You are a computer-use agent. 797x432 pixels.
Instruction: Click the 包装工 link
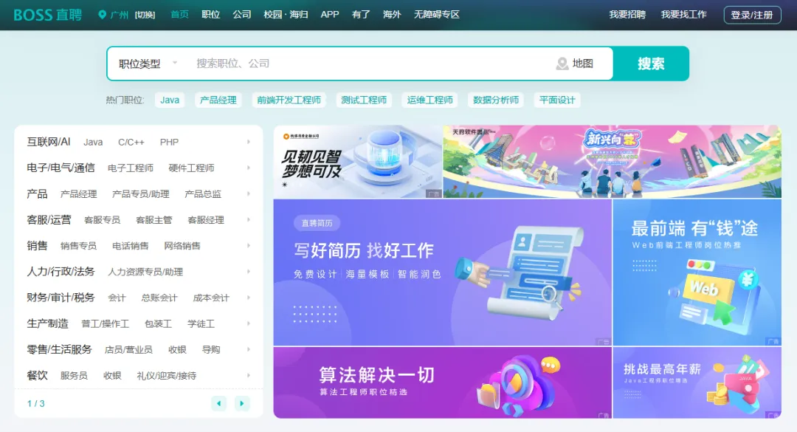158,323
